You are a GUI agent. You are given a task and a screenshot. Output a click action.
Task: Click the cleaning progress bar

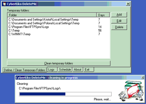(65, 94)
